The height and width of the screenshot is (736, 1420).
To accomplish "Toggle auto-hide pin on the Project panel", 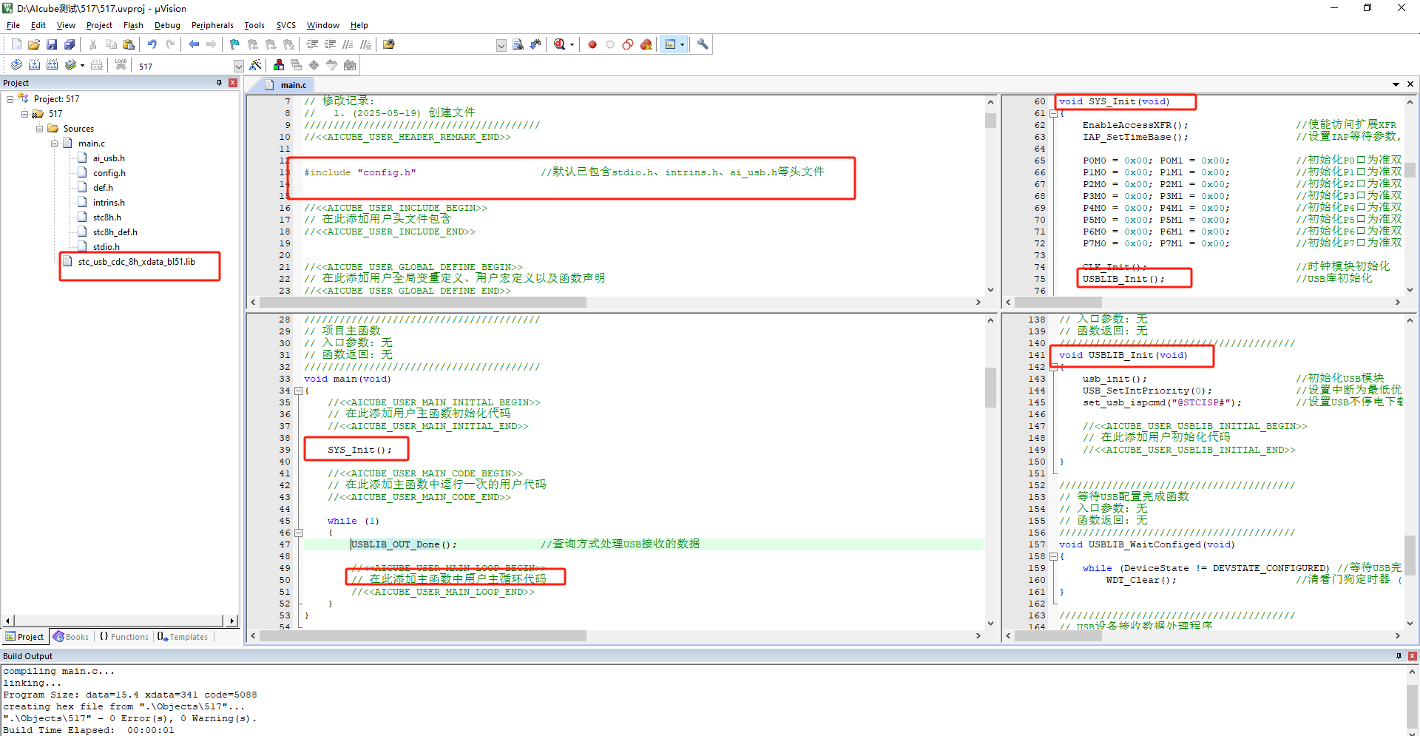I will point(219,83).
